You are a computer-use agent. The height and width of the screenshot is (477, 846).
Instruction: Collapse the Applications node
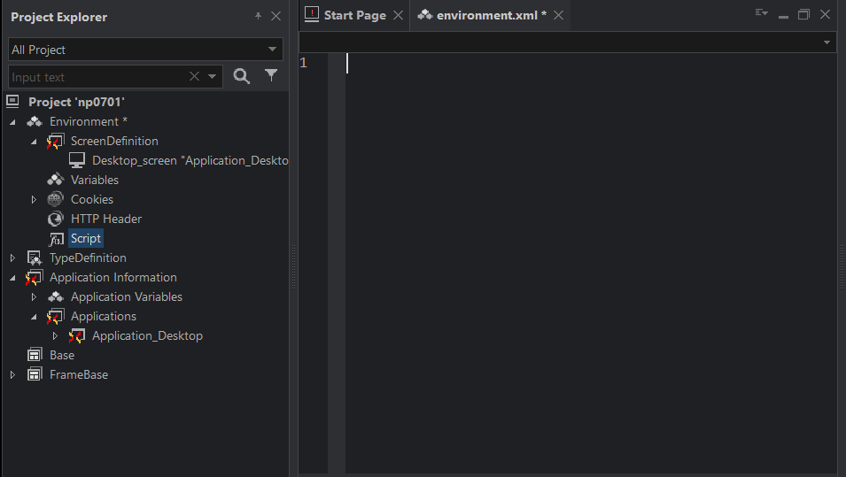[x=34, y=317]
